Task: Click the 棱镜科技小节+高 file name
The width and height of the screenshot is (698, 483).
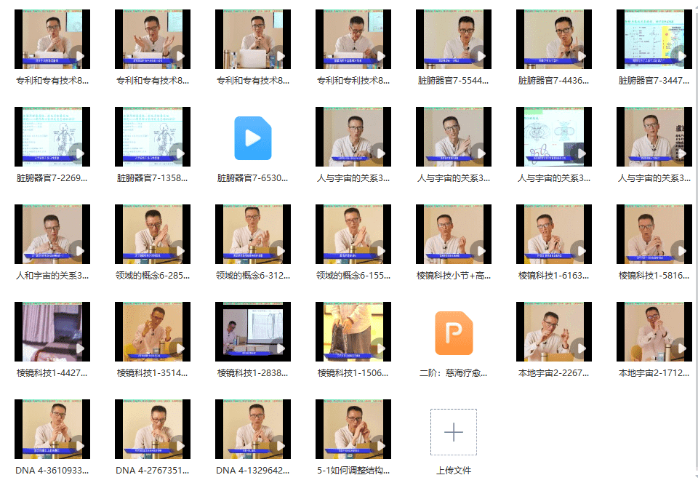Action: pos(453,276)
